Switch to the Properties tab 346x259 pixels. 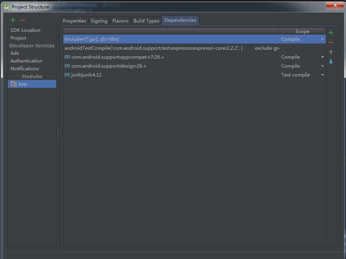(74, 21)
